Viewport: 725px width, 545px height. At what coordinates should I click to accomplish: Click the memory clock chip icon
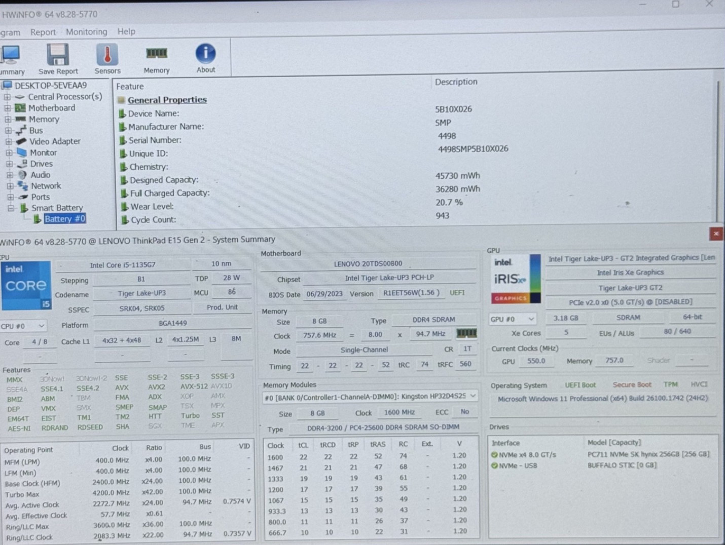pyautogui.click(x=466, y=333)
